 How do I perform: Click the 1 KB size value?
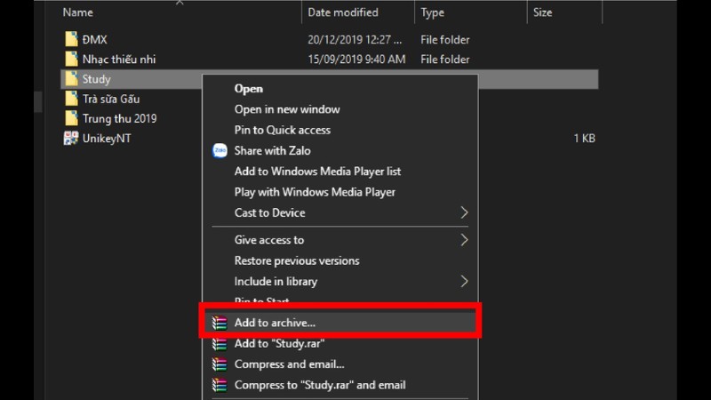tap(584, 139)
